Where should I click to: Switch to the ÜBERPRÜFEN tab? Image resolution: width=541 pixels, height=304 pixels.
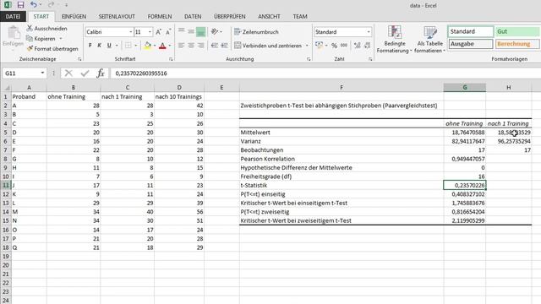229,17
